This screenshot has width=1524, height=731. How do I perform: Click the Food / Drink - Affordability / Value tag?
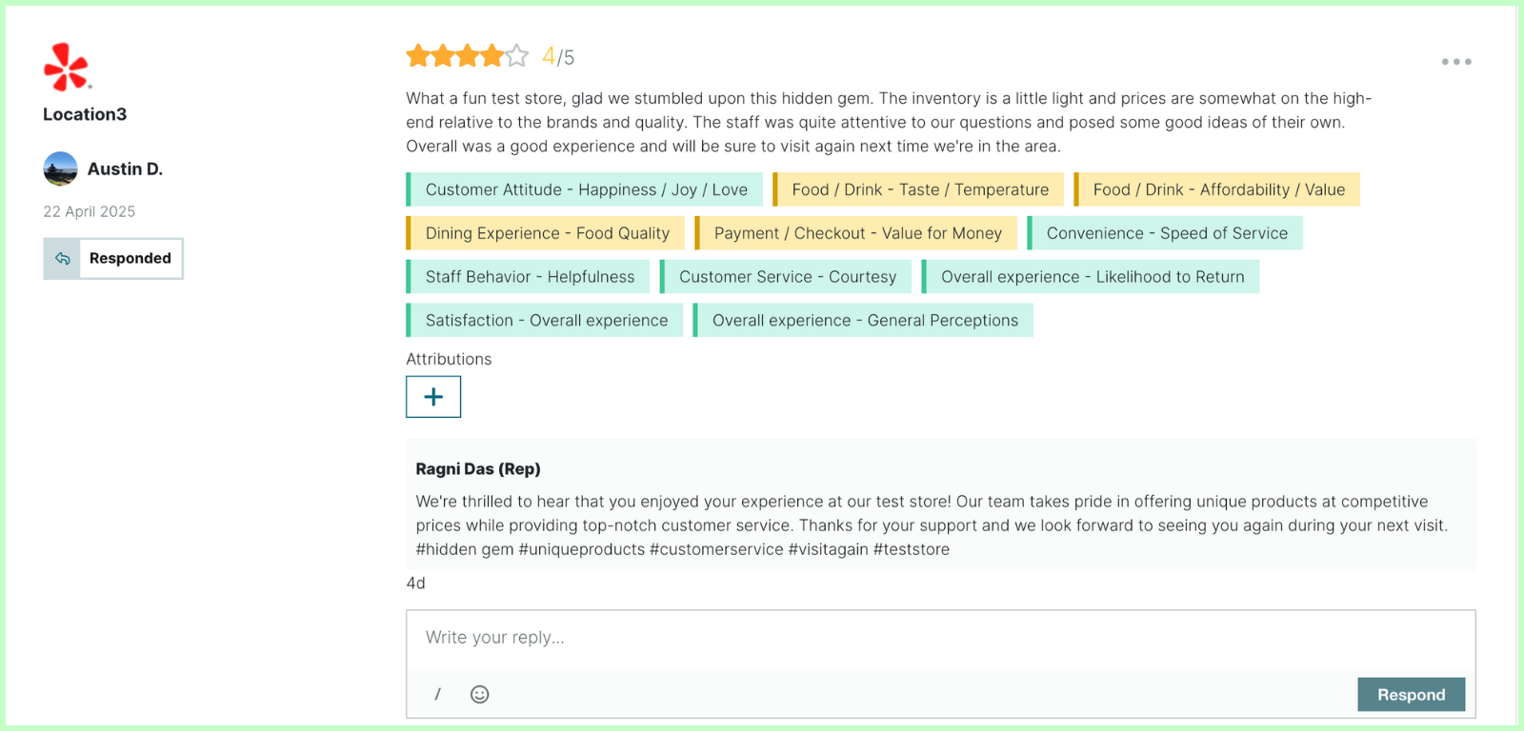[1218, 189]
